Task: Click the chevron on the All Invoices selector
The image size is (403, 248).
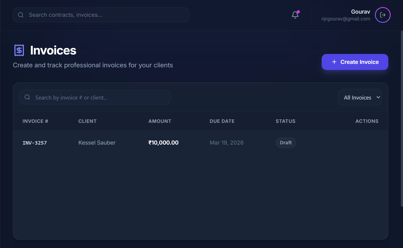Action: tap(378, 97)
